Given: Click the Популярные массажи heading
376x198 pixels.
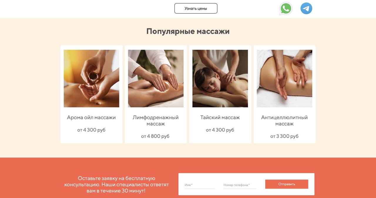Looking at the screenshot, I should coord(188,31).
